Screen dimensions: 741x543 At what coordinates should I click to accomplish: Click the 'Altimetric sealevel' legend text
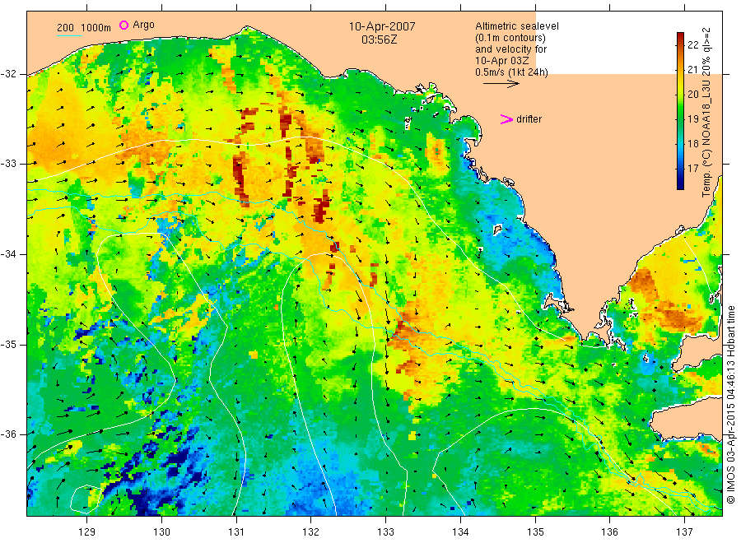click(x=517, y=26)
